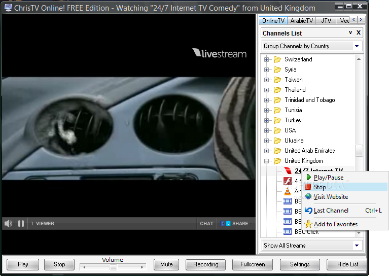This screenshot has height=276, width=389.
Task: Select the Taiwan folder icon
Action: pyautogui.click(x=277, y=80)
